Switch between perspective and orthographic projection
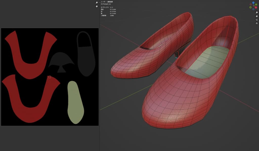 pos(256,23)
